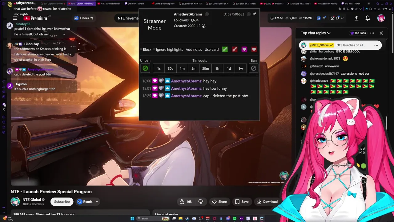The height and width of the screenshot is (222, 394).
Task: Tick the Ignore highlights checkbox
Action: [x=154, y=50]
